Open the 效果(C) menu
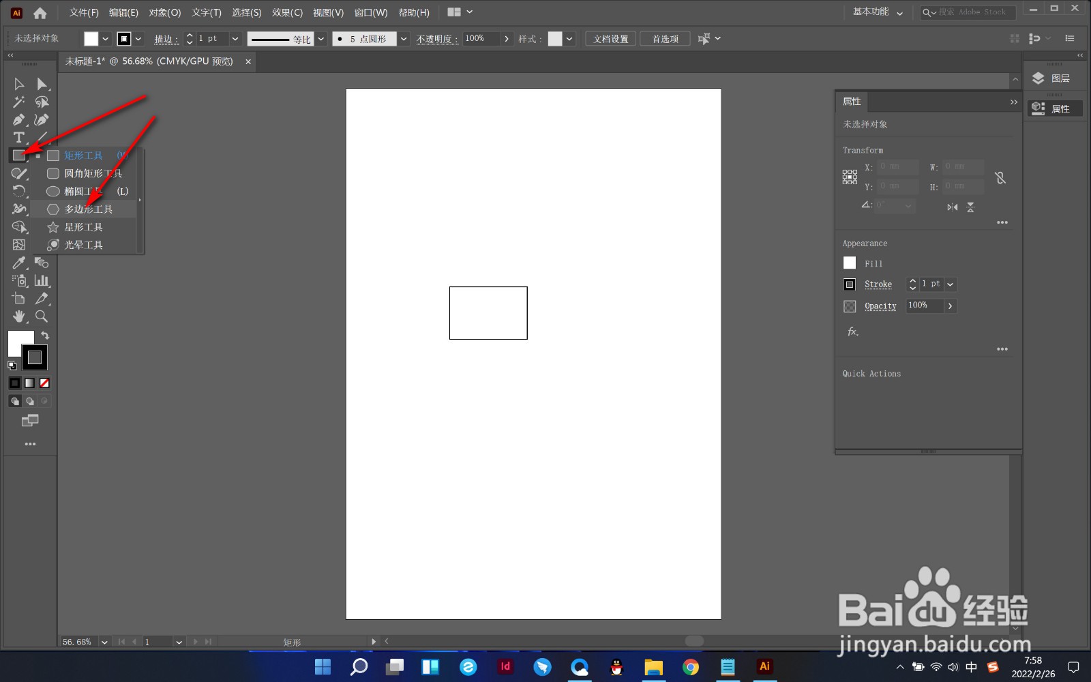Image resolution: width=1091 pixels, height=682 pixels. (x=287, y=12)
